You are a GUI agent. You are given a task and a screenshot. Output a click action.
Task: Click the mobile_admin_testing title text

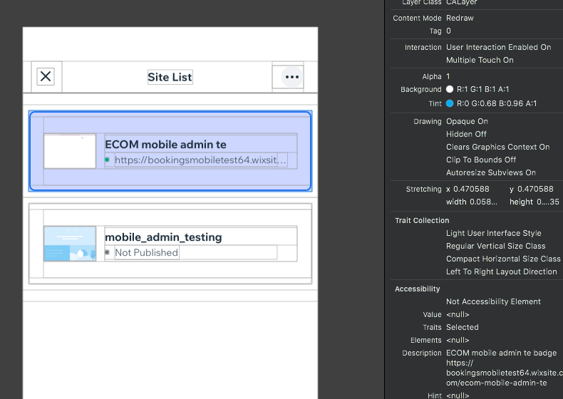coord(163,237)
